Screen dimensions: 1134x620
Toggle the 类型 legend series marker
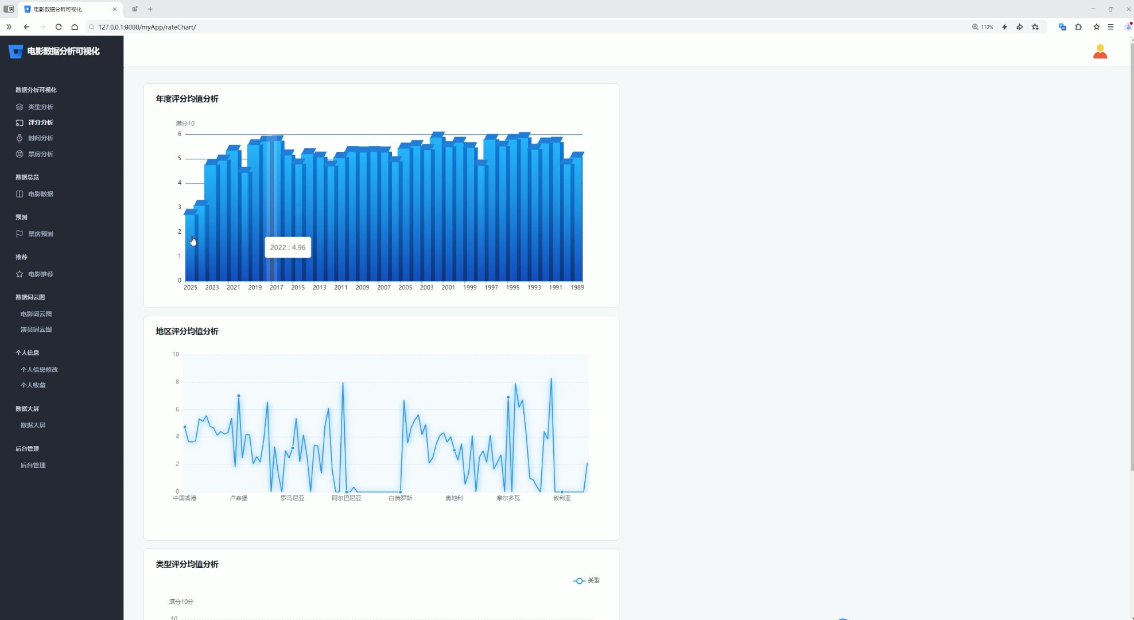pyautogui.click(x=579, y=581)
